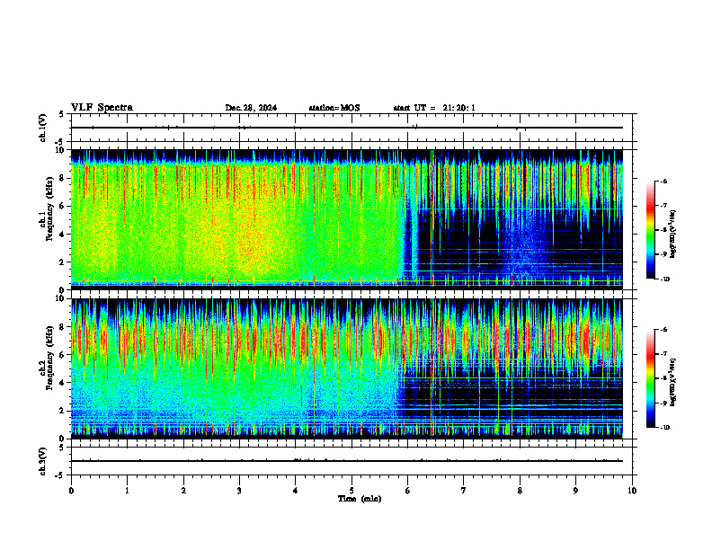Click the 'Time (min)' axis label

pyautogui.click(x=360, y=499)
